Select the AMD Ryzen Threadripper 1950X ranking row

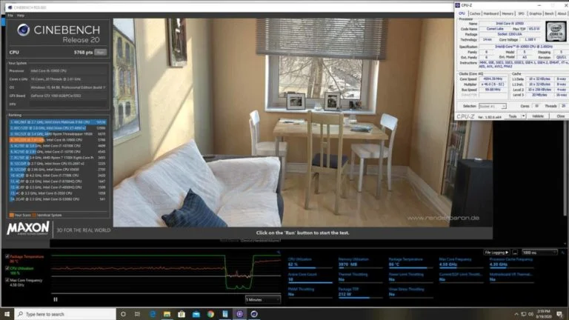58,134
